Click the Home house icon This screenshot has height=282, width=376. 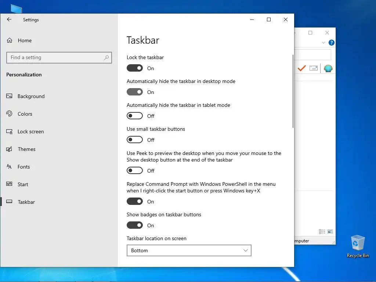point(9,40)
